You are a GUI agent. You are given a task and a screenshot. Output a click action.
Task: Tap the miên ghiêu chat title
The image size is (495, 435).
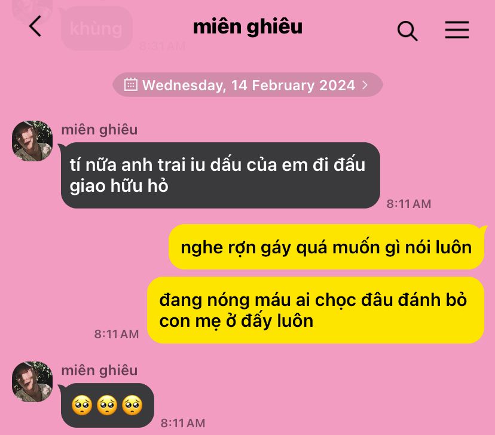pyautogui.click(x=247, y=27)
